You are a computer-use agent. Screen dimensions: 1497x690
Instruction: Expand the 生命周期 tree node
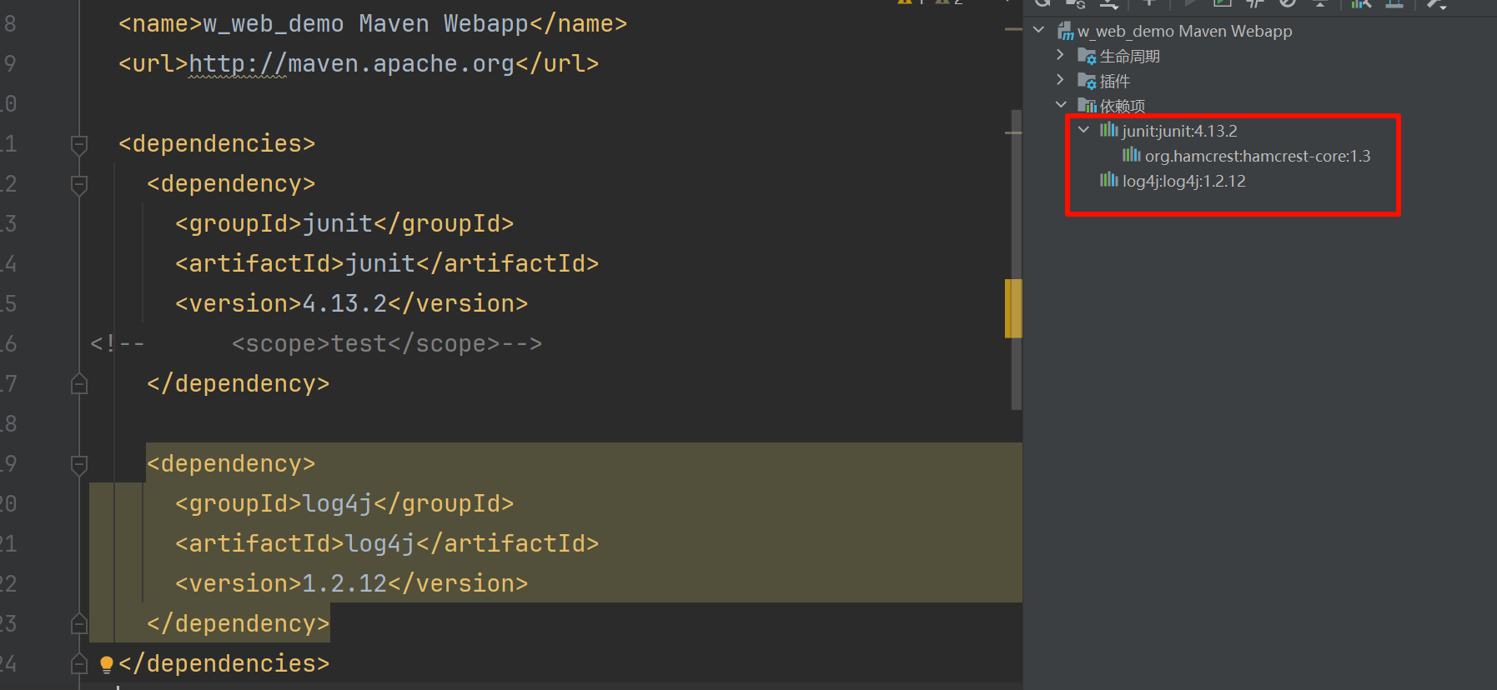click(1060, 55)
